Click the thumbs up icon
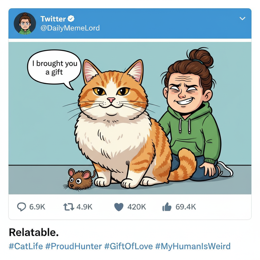This screenshot has height=260, width=260. pos(167,207)
